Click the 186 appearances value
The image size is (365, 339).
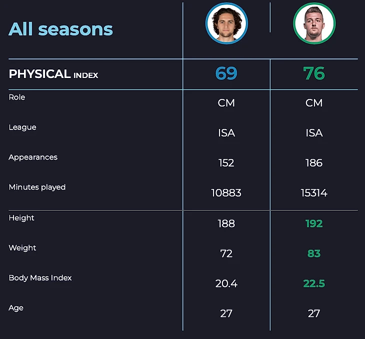[x=314, y=163]
